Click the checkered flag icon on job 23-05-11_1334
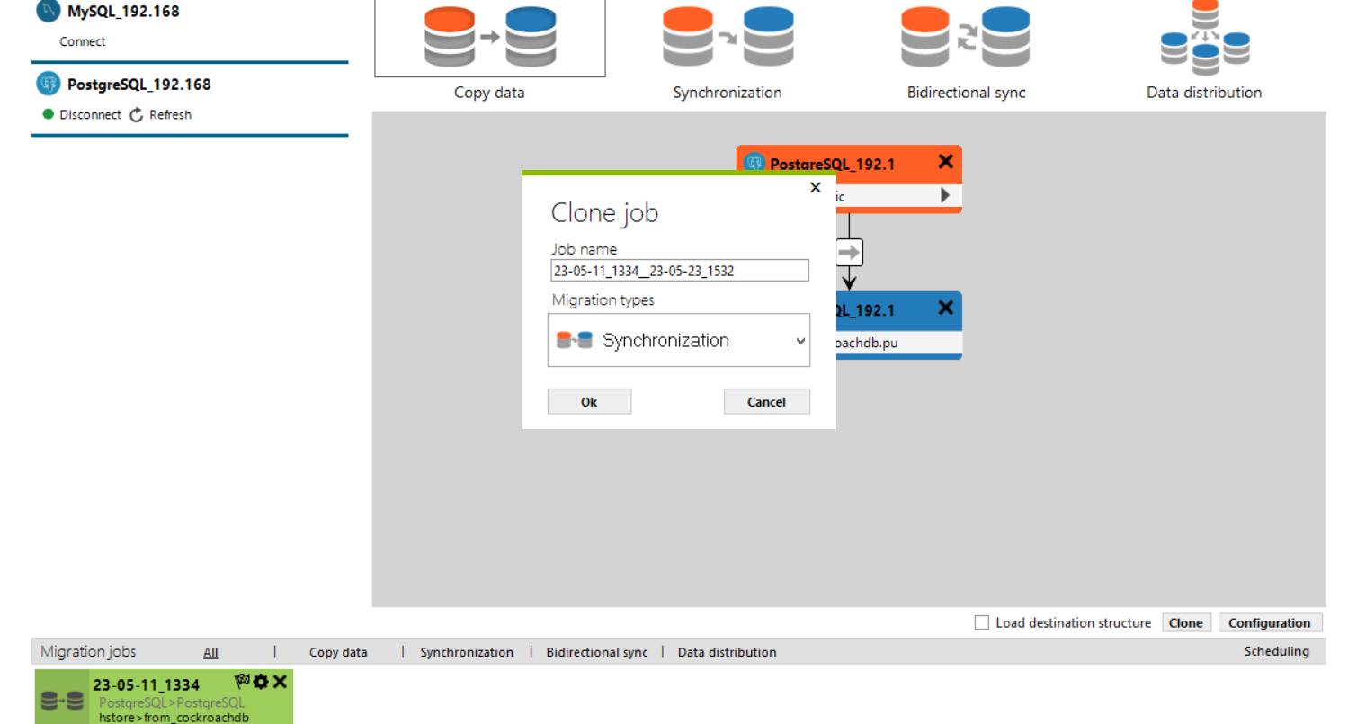 pos(242,681)
